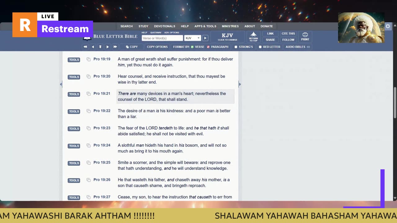This screenshot has width=397, height=223.
Task: Open the Help menu
Action: [185, 26]
